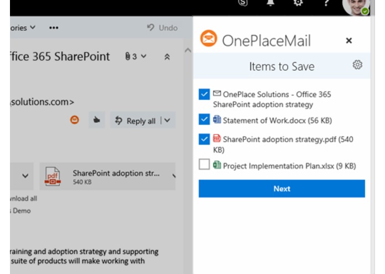Image resolution: width=385 pixels, height=274 pixels.
Task: Open the SharePoint adoption str... PDF attachment
Action: pyautogui.click(x=107, y=176)
